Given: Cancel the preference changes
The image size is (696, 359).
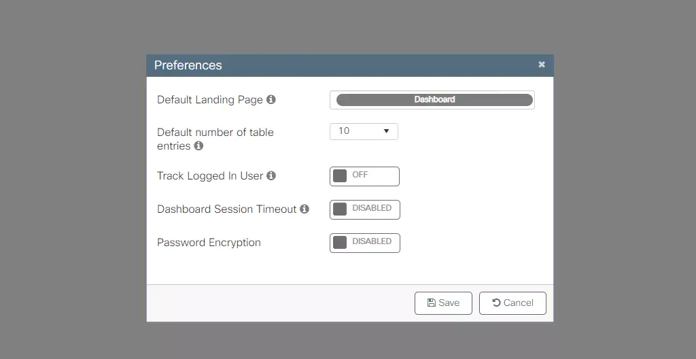Looking at the screenshot, I should 512,303.
